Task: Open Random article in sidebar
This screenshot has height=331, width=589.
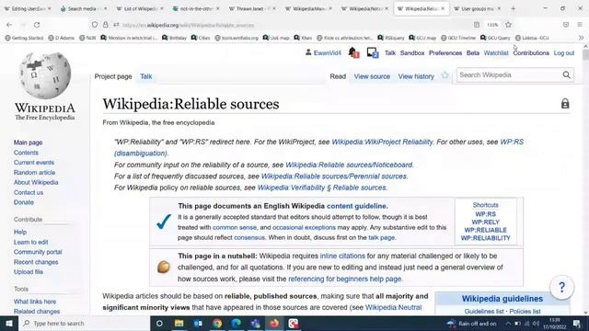Action: coord(35,173)
